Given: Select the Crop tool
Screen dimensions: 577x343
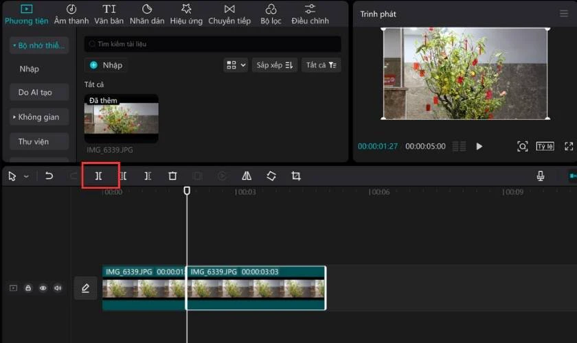Looking at the screenshot, I should (x=296, y=176).
